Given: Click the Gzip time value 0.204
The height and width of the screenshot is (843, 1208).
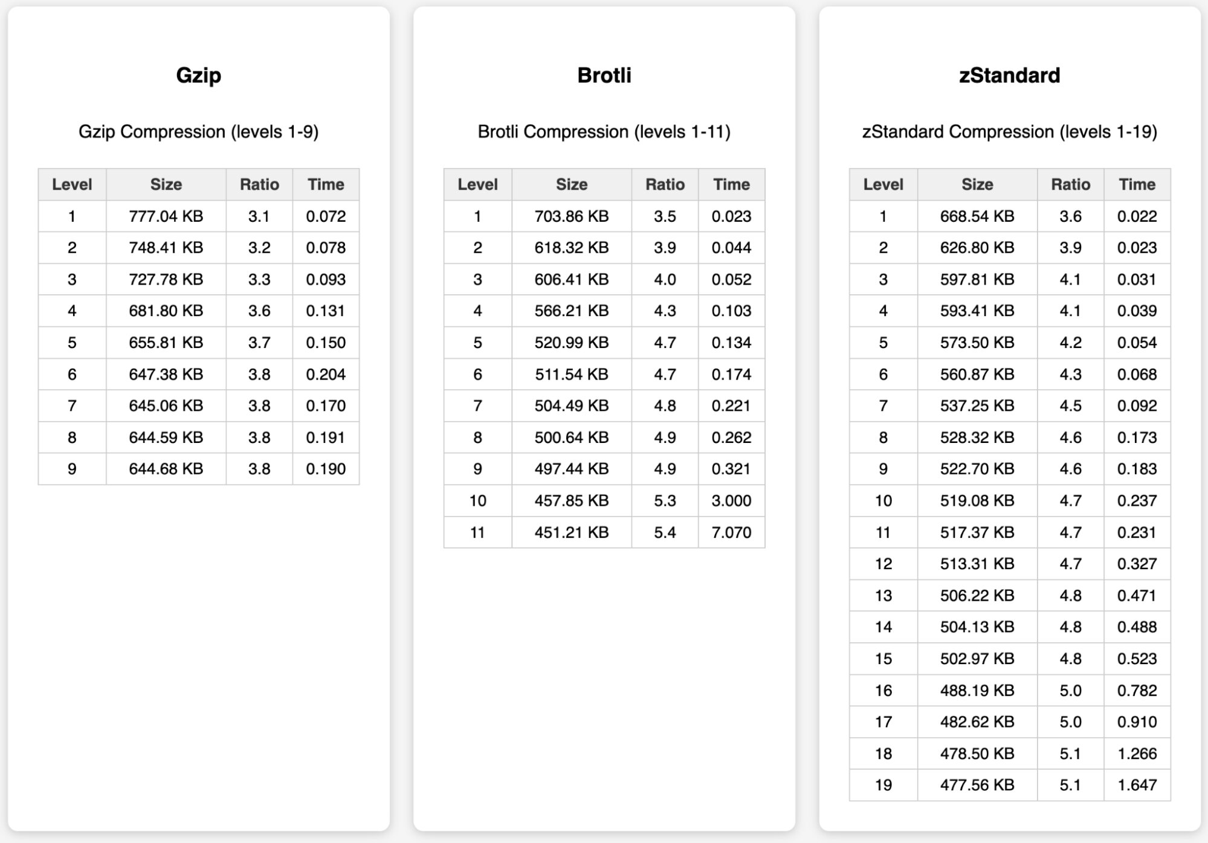Looking at the screenshot, I should pyautogui.click(x=326, y=375).
